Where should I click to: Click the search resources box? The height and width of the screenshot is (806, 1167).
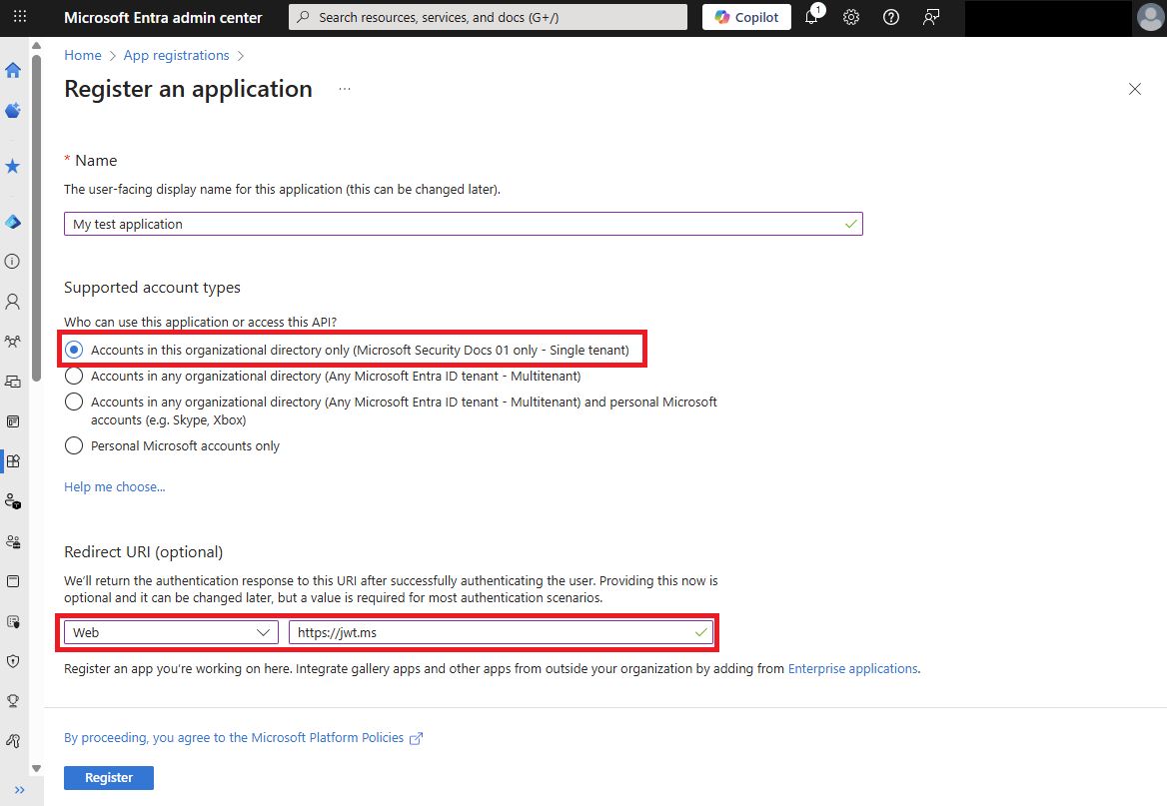click(489, 17)
